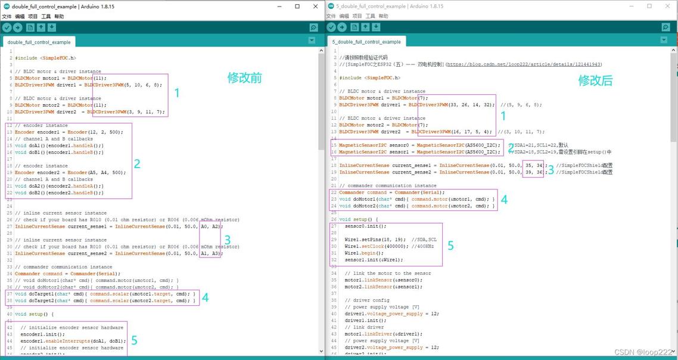Screen dimensions: 678x360
Task: Click the line "sensor1.init(&Wire1);"
Action: point(374,260)
